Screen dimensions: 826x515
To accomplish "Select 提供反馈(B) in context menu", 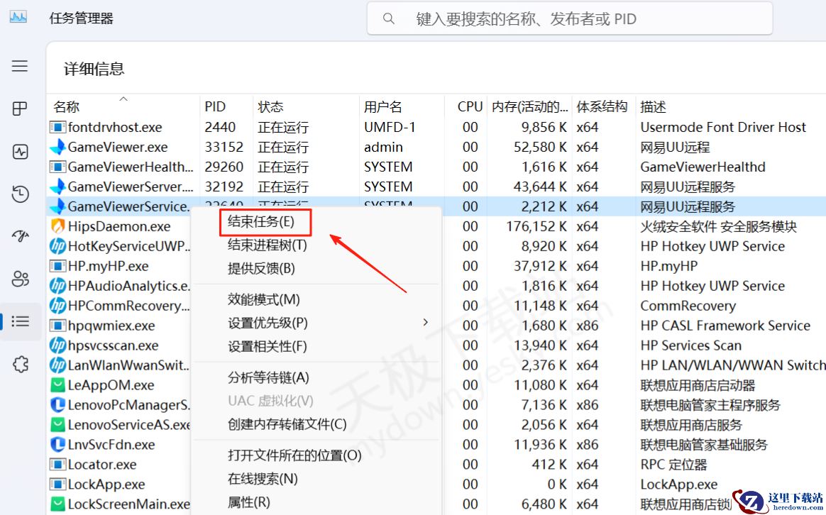I will tap(260, 269).
